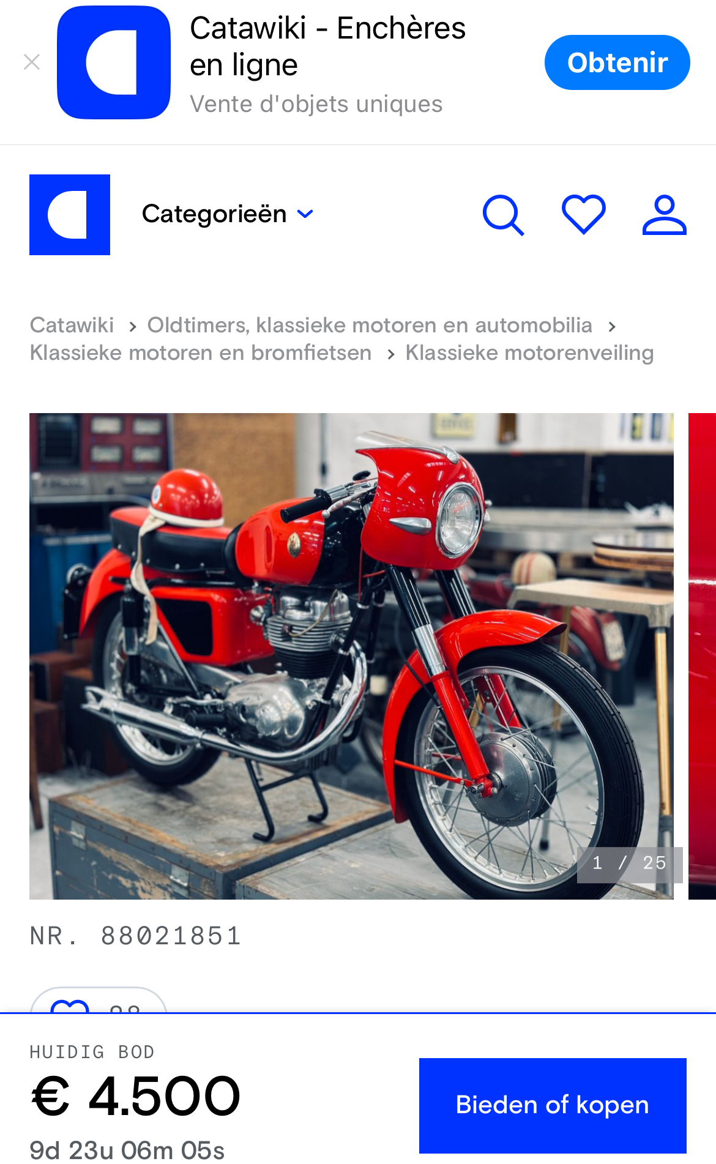Open the search magnifier icon
Screen dimensions: 716x1164
[x=503, y=215]
